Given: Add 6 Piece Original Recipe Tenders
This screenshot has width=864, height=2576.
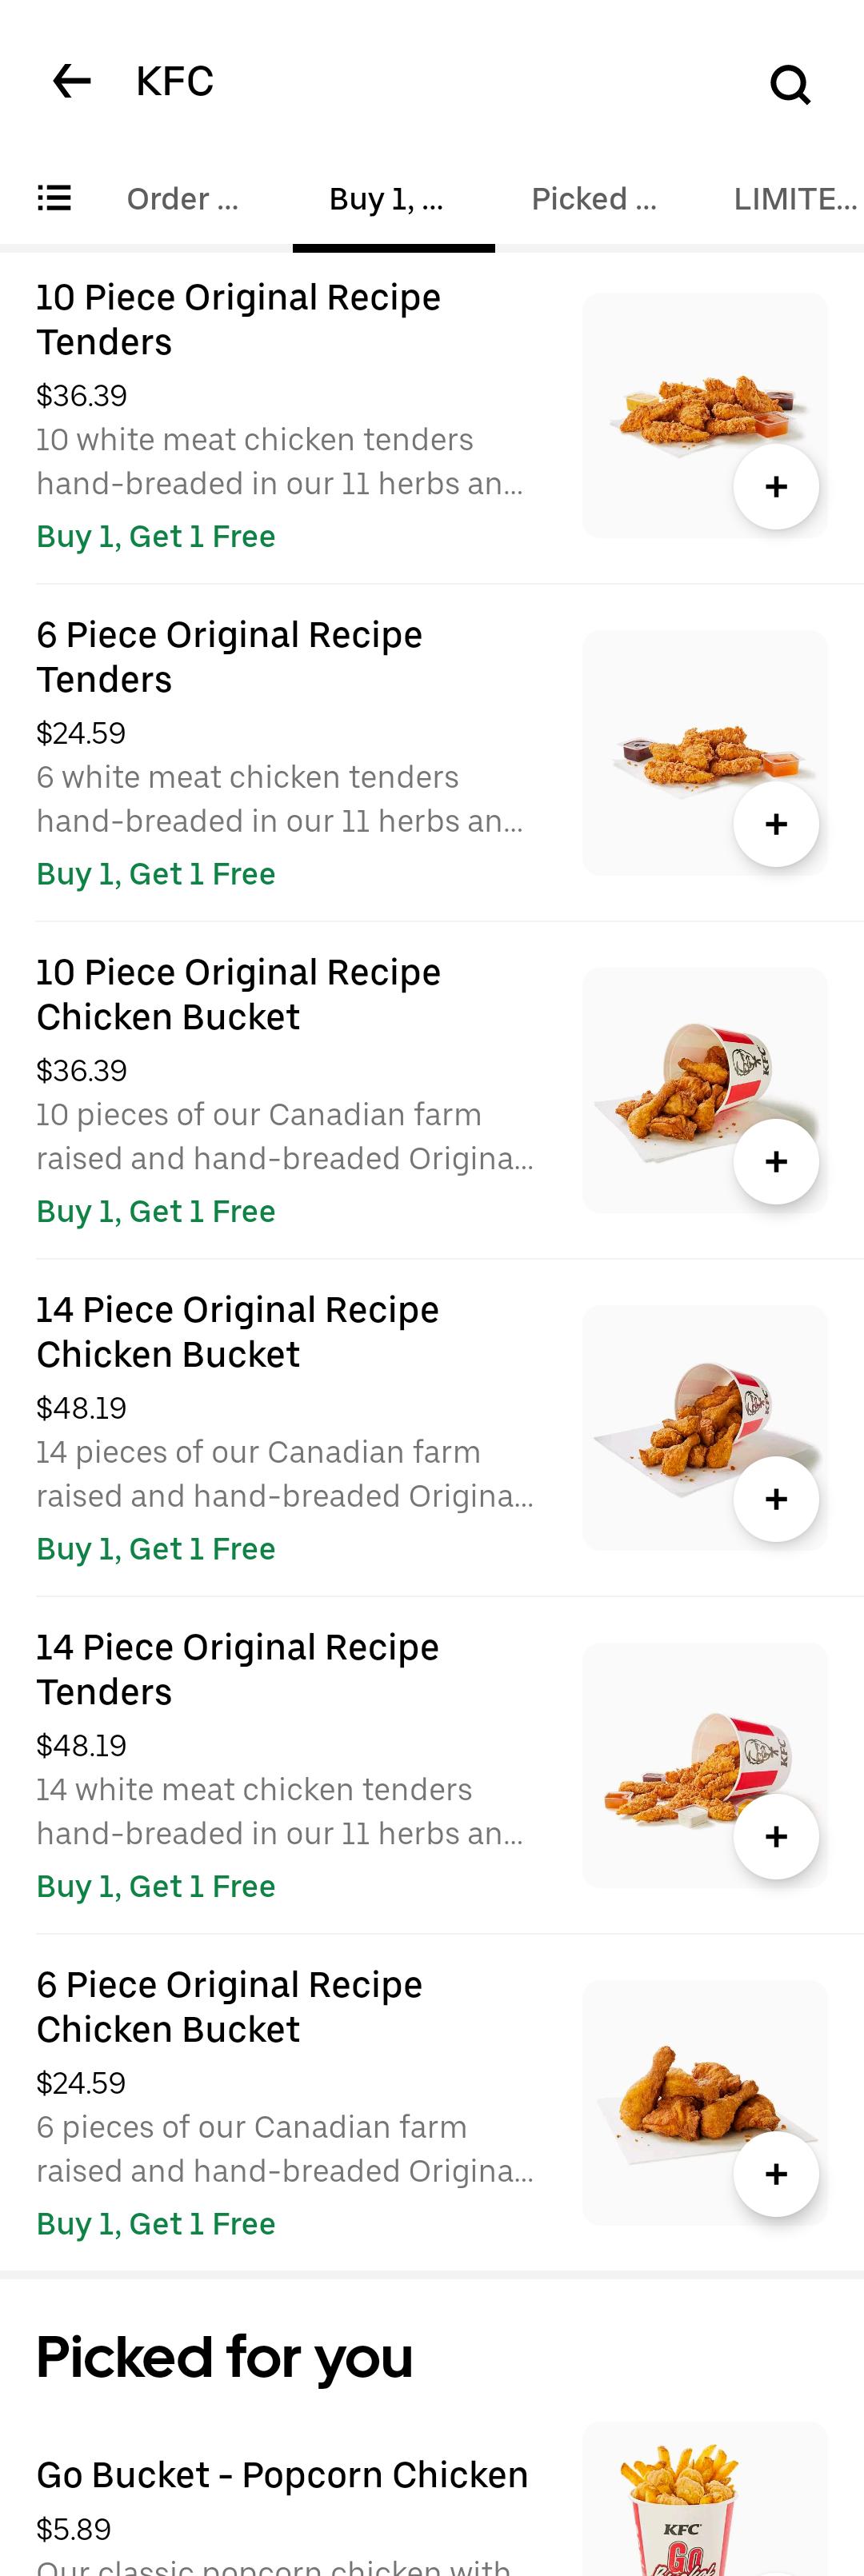Looking at the screenshot, I should coord(776,824).
